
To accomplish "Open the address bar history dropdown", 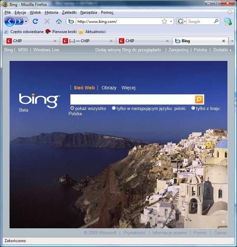I will point(171,21).
